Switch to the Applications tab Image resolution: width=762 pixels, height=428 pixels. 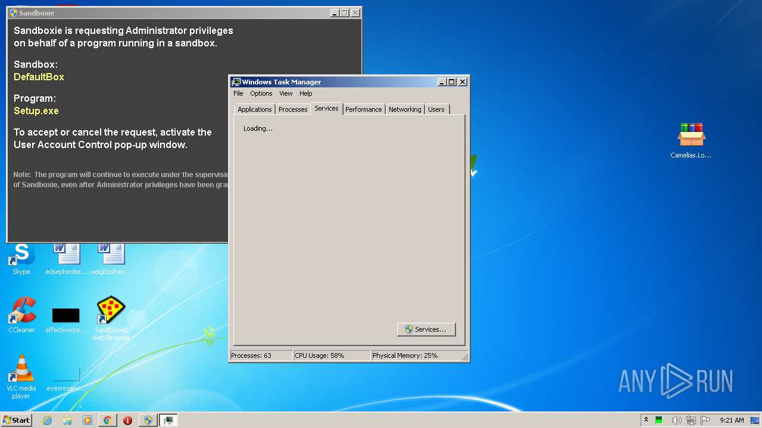pyautogui.click(x=254, y=109)
